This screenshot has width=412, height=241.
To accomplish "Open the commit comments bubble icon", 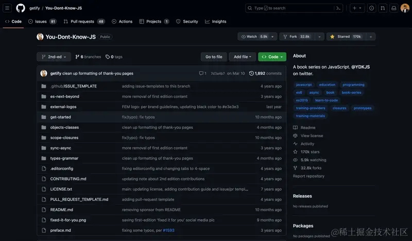I will pos(201,73).
